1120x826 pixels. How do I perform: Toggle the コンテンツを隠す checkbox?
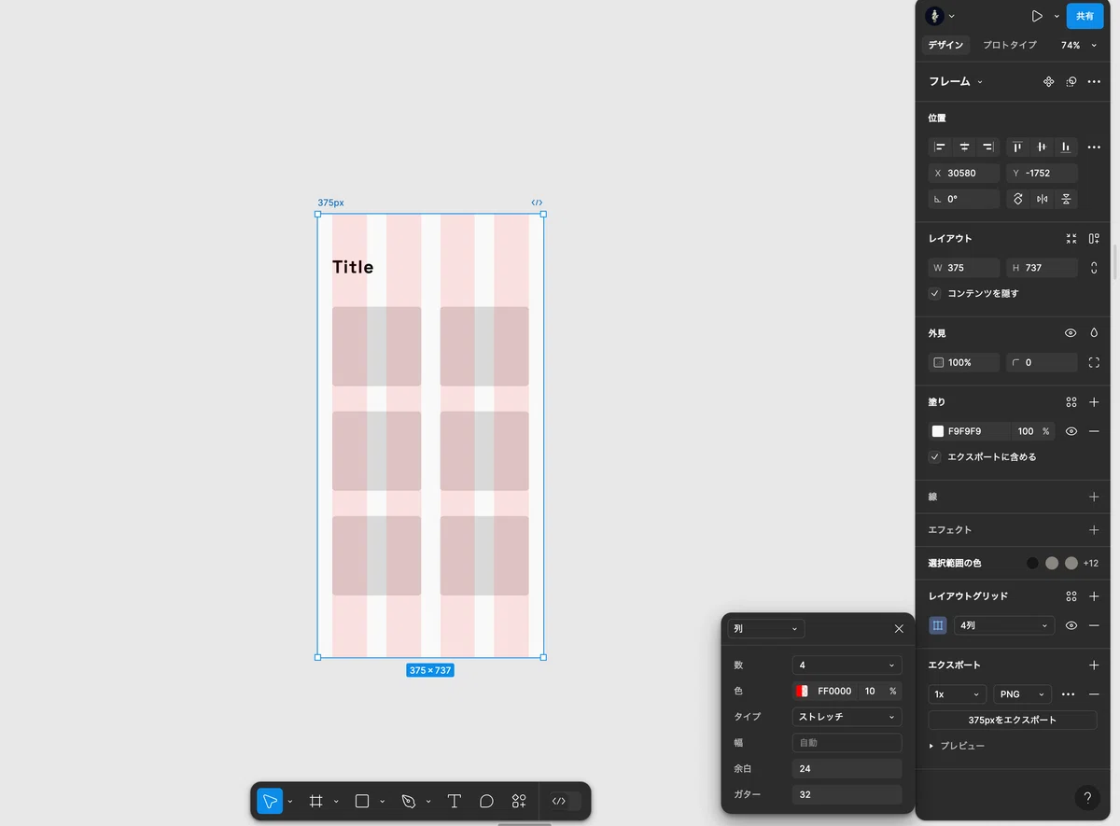(935, 293)
